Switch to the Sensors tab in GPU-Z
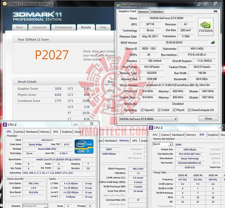The image size is (225, 208). pos(143,12)
